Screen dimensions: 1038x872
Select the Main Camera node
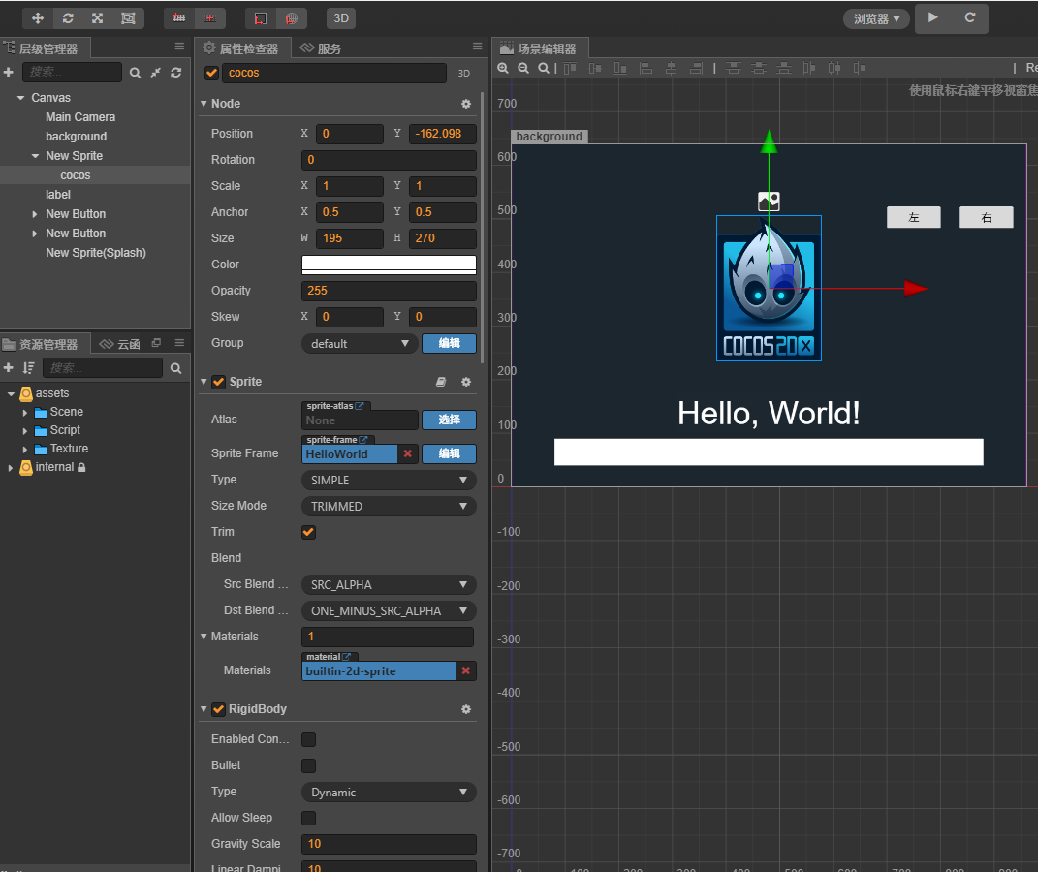click(x=80, y=117)
